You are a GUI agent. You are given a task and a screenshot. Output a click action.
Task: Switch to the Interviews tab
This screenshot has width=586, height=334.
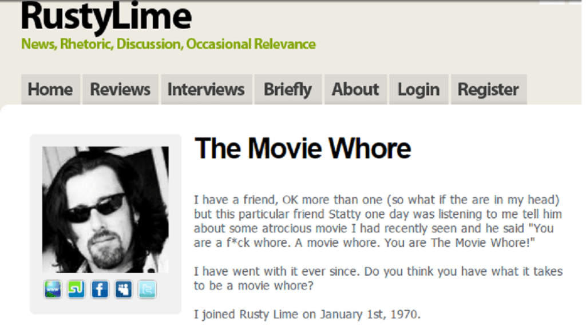[x=206, y=90]
